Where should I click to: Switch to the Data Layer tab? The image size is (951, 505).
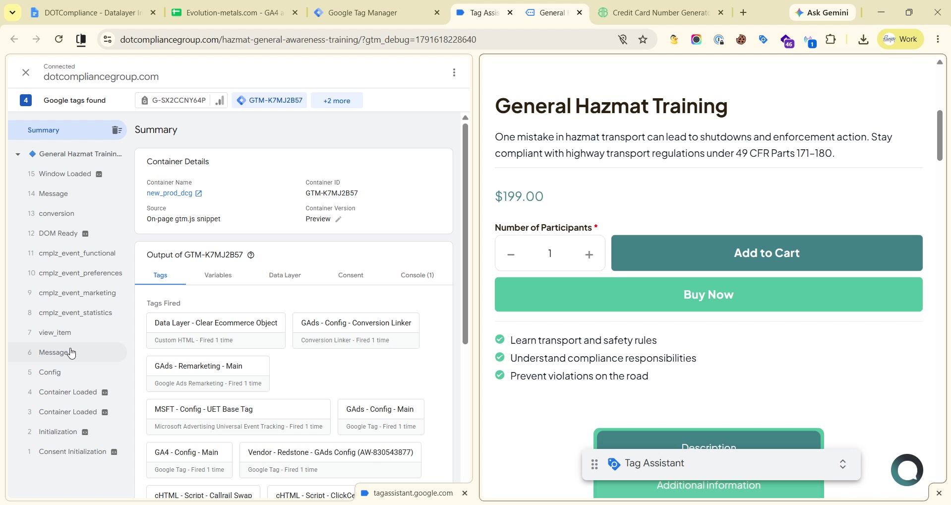pyautogui.click(x=285, y=275)
